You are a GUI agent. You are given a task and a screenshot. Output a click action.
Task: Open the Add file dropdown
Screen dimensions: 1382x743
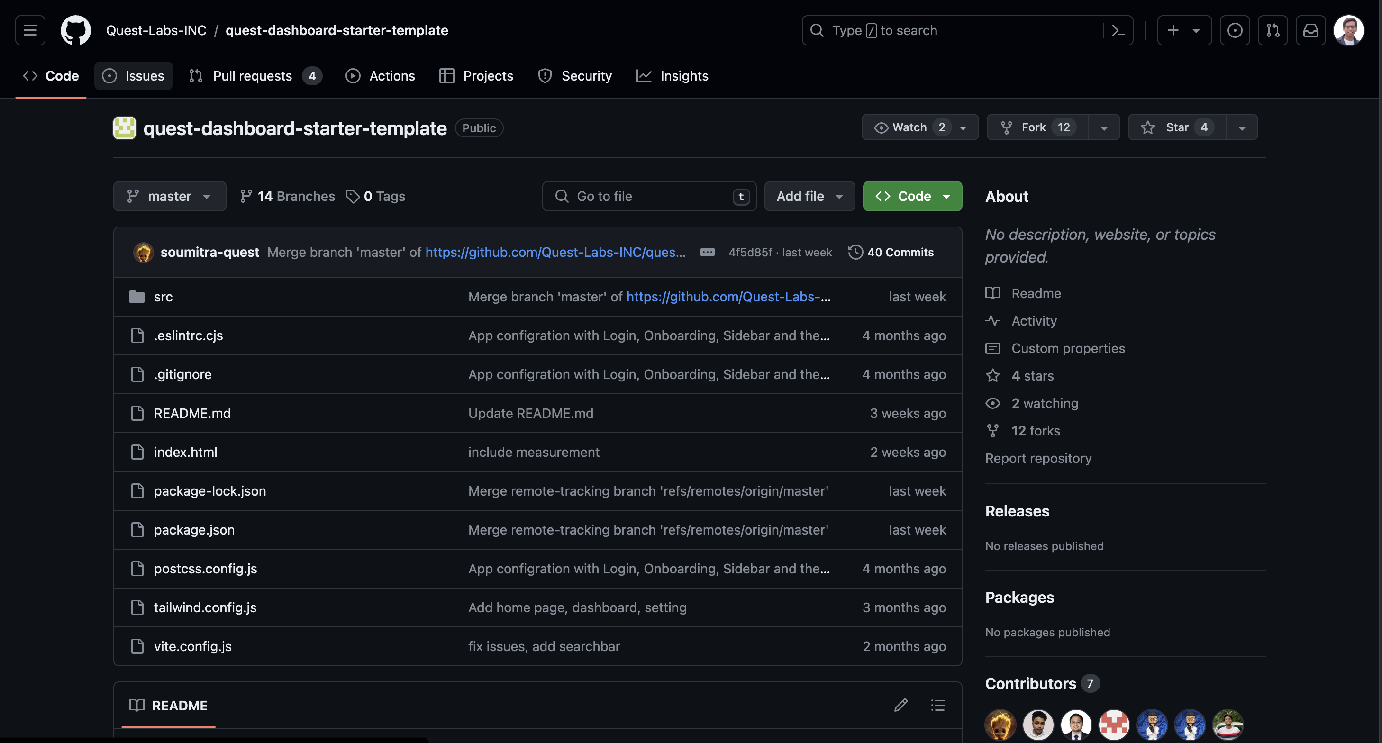pyautogui.click(x=809, y=196)
